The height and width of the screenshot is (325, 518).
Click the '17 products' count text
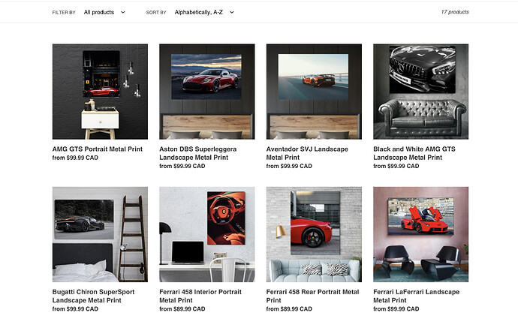(455, 12)
